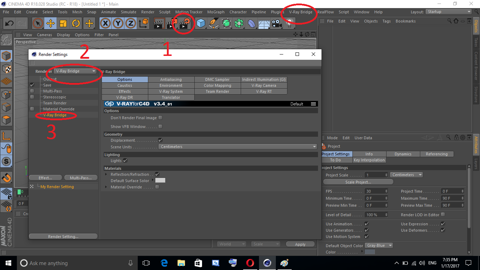Select the Rotate tool
The image size is (480, 270).
76,24
